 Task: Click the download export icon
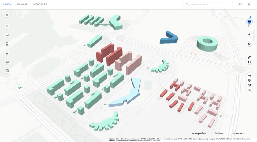(249, 90)
